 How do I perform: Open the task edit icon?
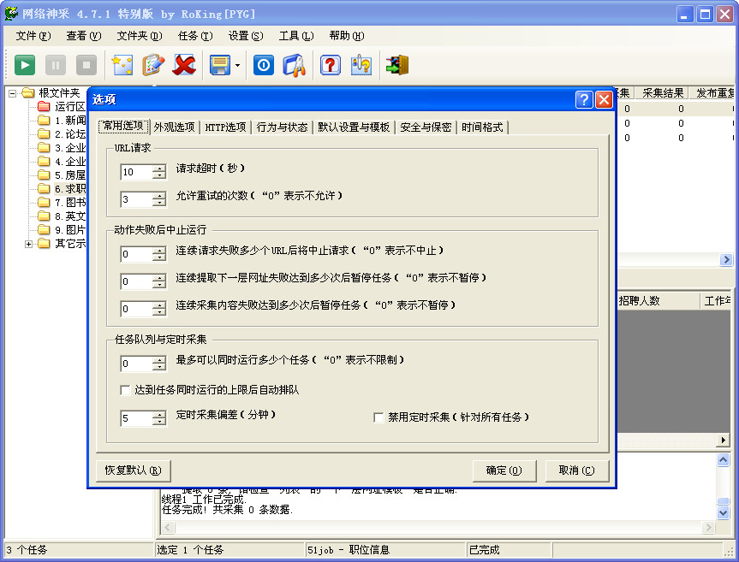(153, 65)
